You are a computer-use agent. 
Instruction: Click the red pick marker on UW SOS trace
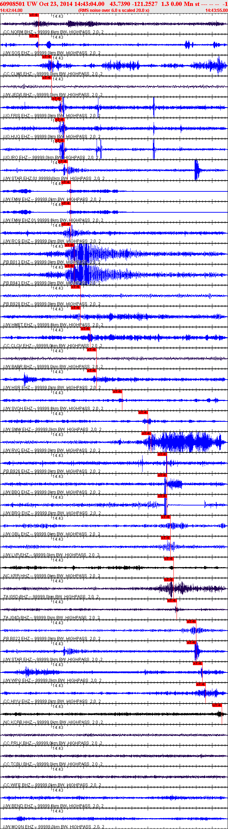[x=34, y=36]
